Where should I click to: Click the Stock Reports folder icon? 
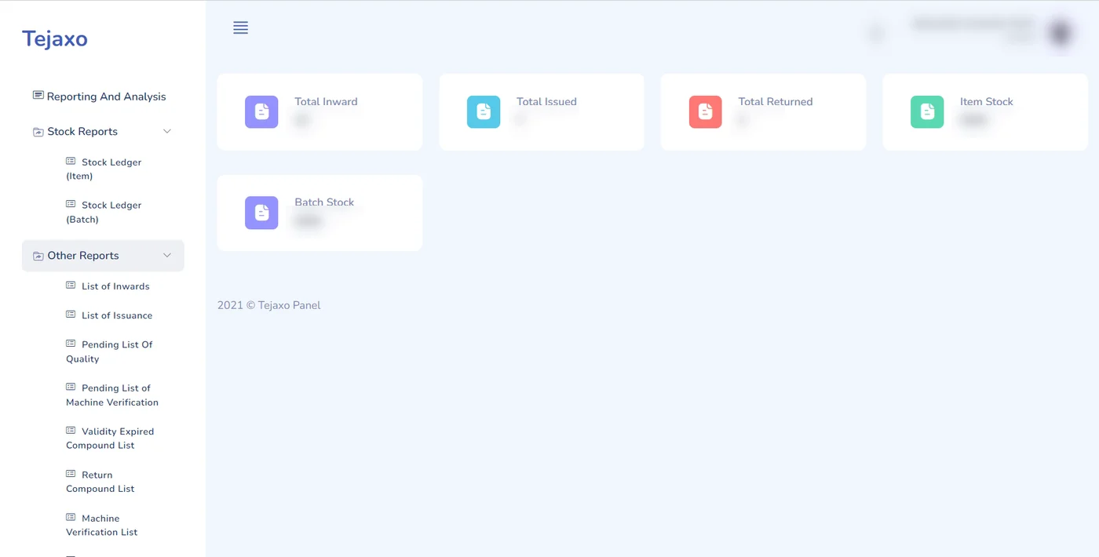click(38, 132)
